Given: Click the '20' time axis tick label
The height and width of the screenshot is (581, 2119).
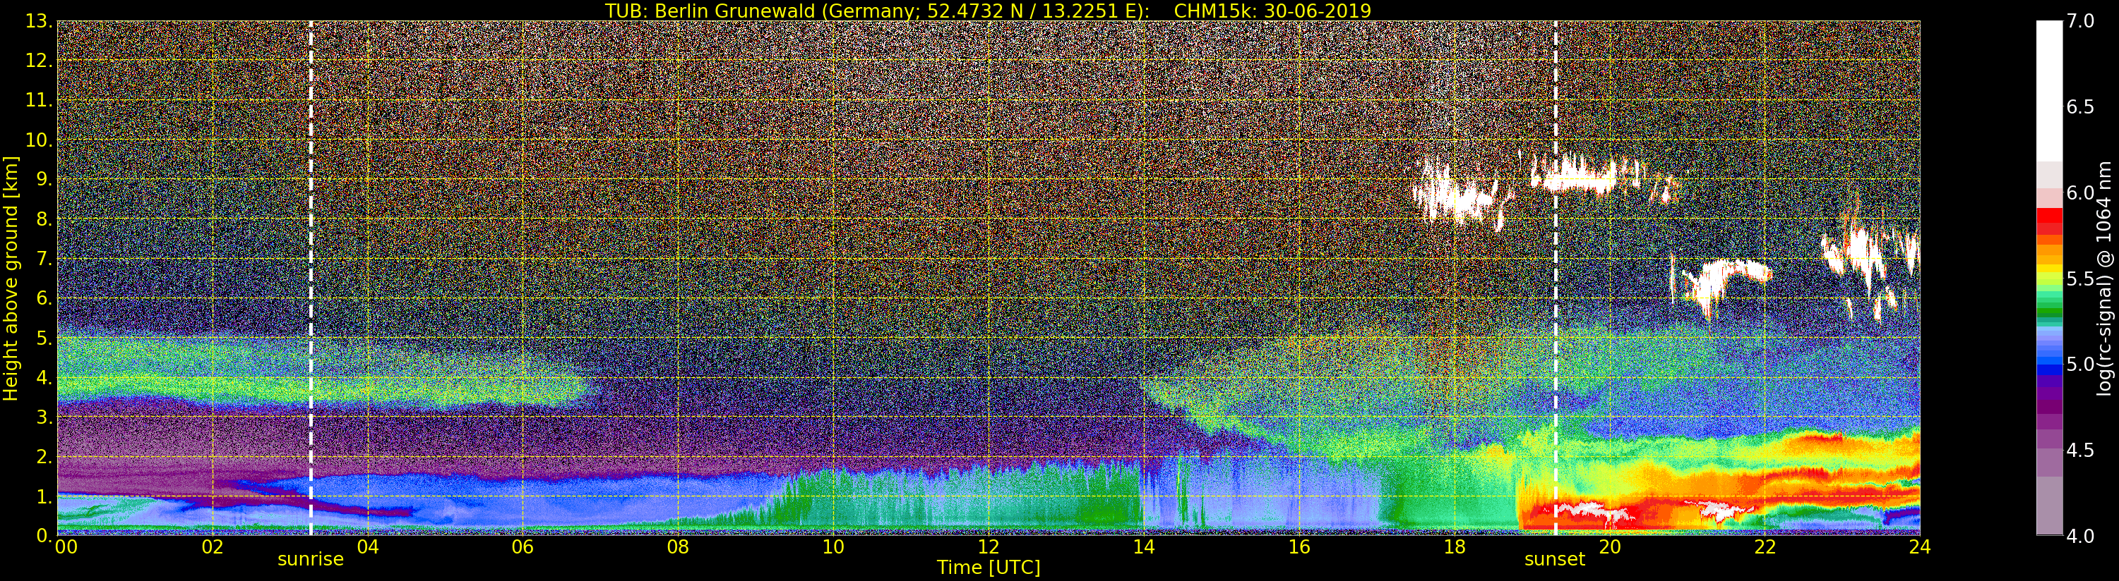Looking at the screenshot, I should pyautogui.click(x=1610, y=546).
